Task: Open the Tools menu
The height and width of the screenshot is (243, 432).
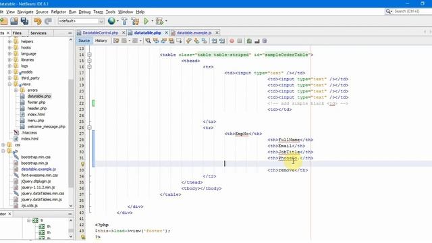Action: tap(110, 12)
